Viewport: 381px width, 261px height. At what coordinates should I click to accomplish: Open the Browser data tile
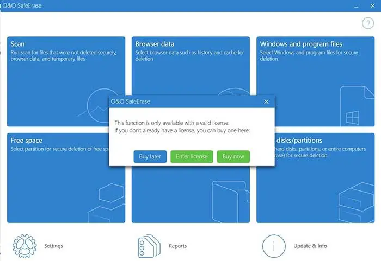tap(190, 66)
